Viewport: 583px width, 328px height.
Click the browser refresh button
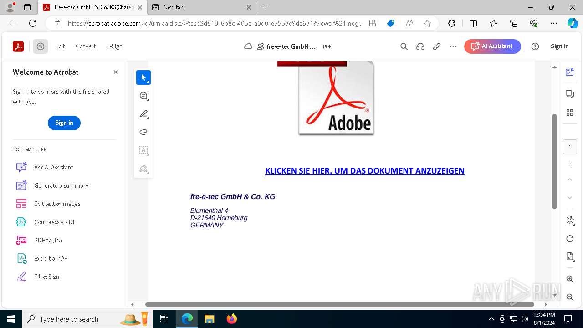tap(33, 23)
